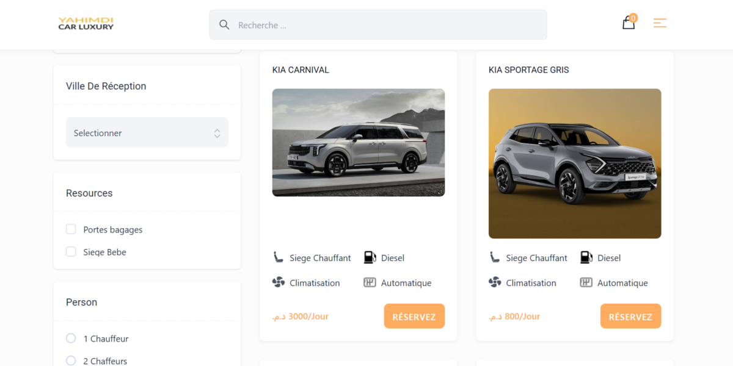Focus the Recherche search field

pos(385,25)
